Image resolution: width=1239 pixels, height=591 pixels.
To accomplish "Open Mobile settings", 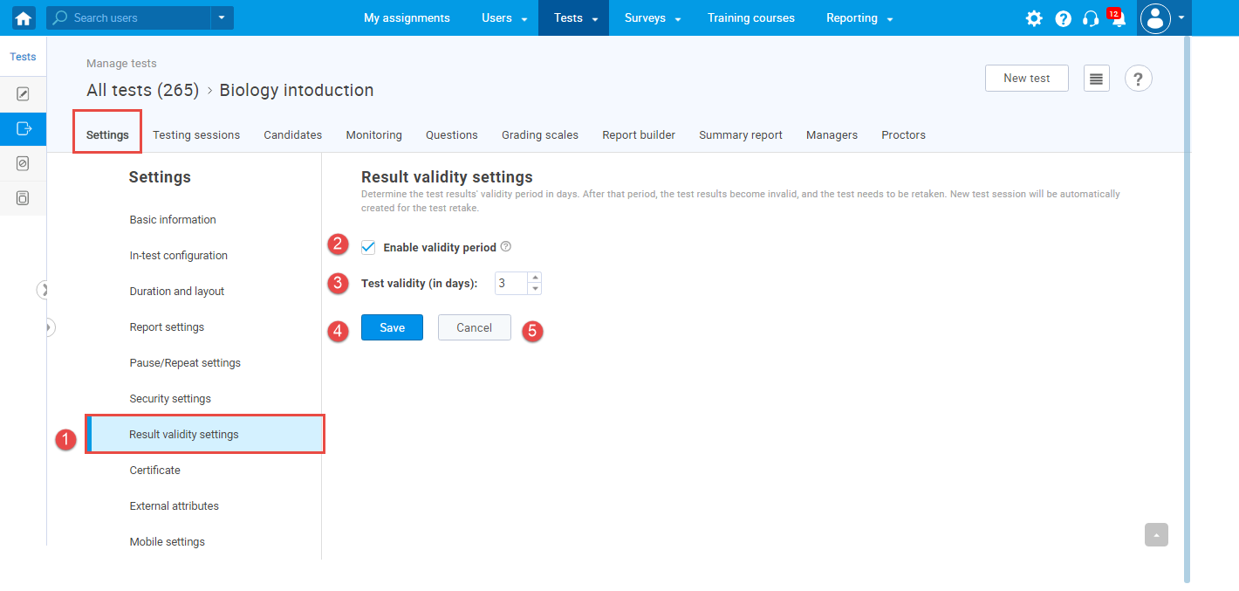I will pos(168,542).
